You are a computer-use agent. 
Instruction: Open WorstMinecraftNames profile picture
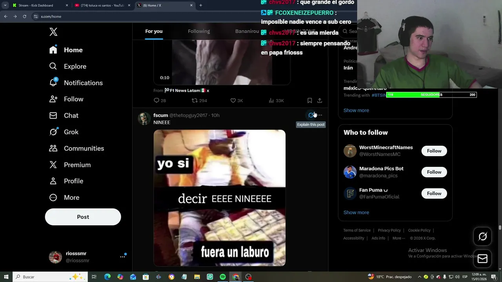(350, 151)
